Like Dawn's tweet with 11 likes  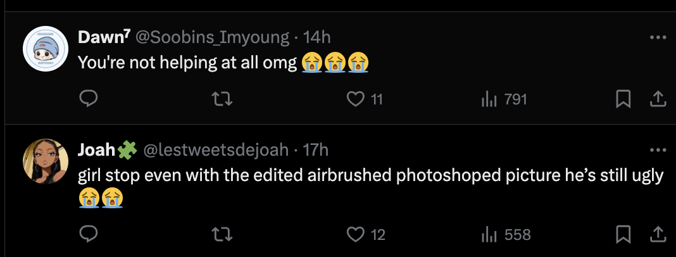point(358,99)
